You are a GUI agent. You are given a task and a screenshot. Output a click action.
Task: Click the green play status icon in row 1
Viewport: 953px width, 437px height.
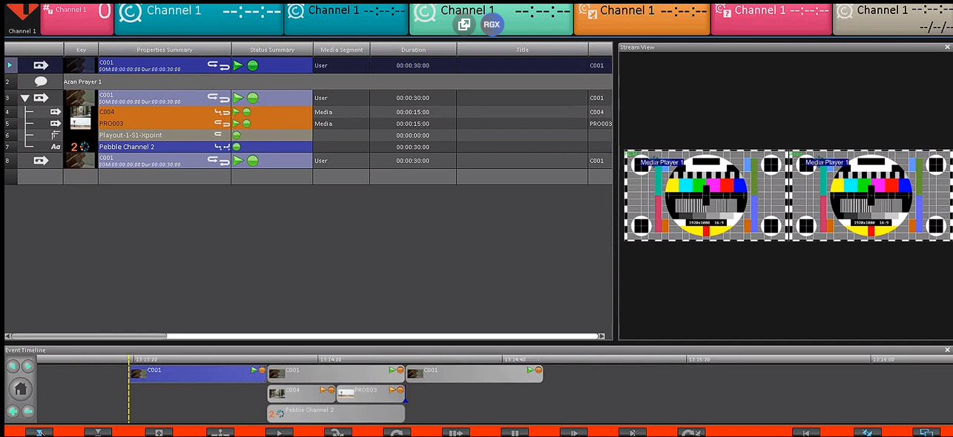238,65
